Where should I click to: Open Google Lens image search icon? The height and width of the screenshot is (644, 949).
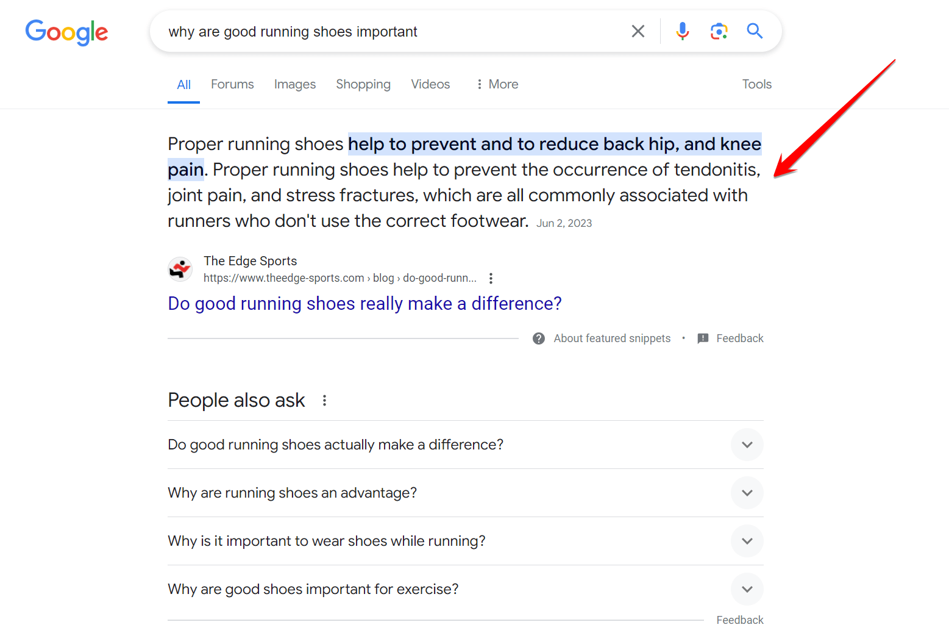pos(719,31)
